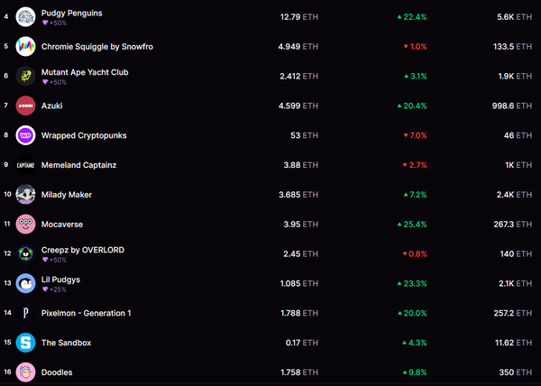
Task: Open the Azuki collection name link
Action: (x=52, y=106)
